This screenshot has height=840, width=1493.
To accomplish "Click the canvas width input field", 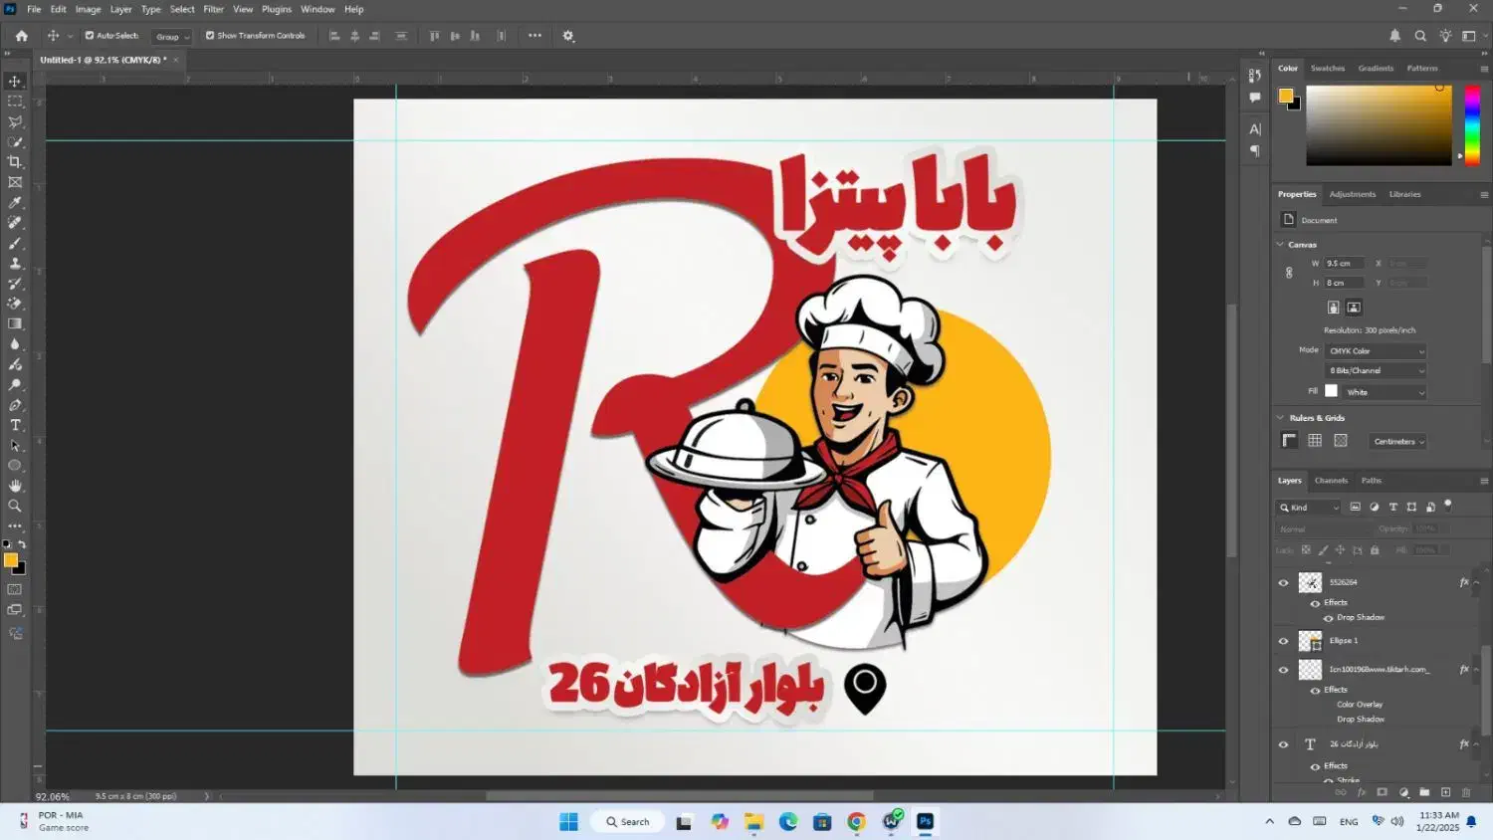I will (x=1344, y=264).
